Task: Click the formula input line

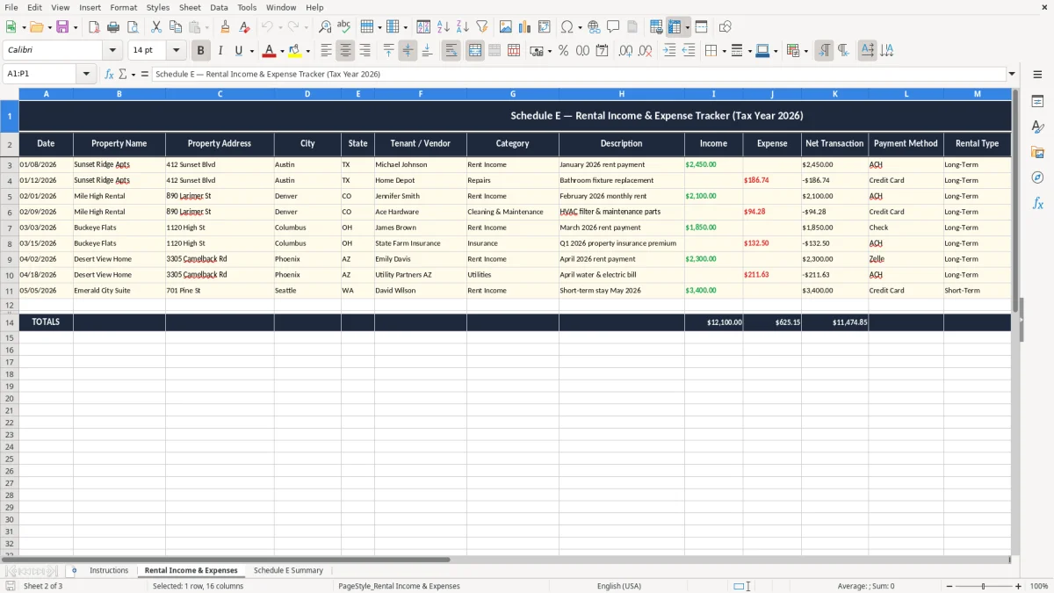Action: [x=579, y=75]
